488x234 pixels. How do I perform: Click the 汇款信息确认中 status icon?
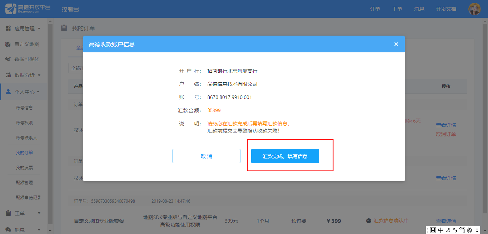point(369,221)
